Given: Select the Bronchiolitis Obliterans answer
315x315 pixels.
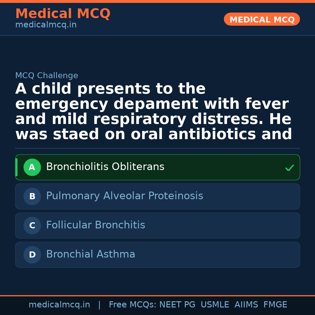Looking at the screenshot, I should (105, 167).
